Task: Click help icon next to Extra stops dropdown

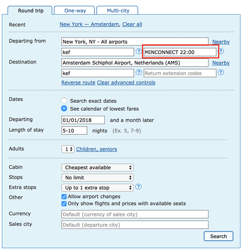Action: point(138,187)
